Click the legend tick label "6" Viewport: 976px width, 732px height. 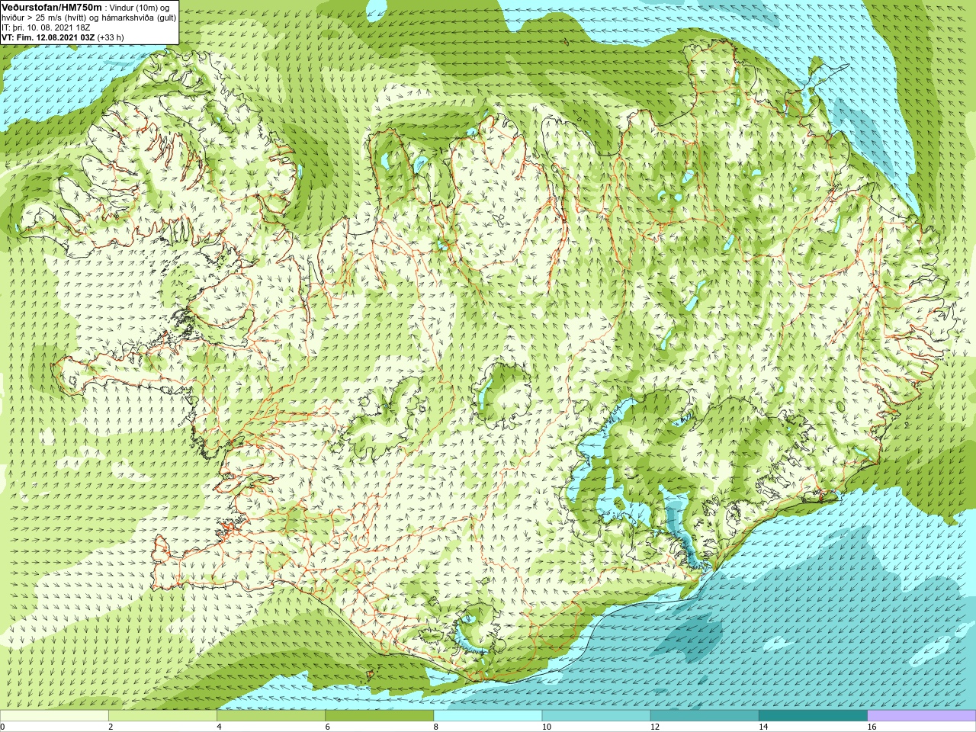tap(328, 727)
